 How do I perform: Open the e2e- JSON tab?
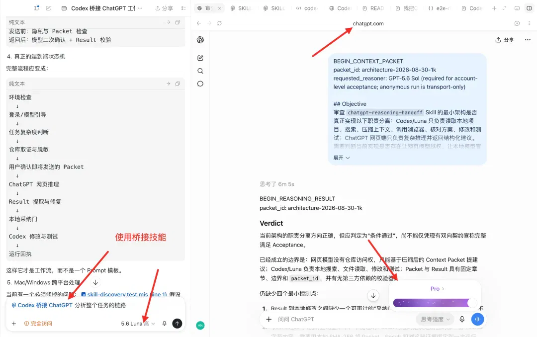pyautogui.click(x=439, y=8)
